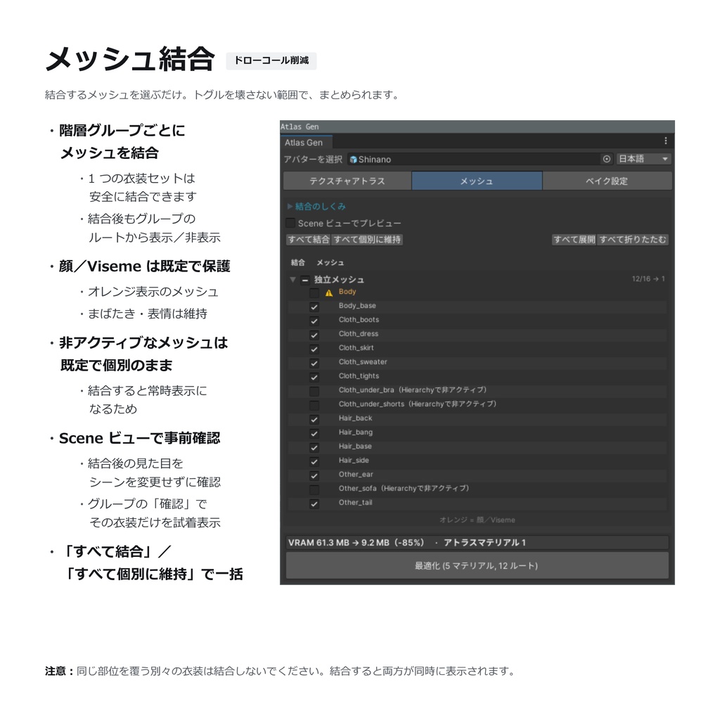Viewport: 720px width, 720px height.
Task: Select the Cloth_skirt mesh label
Action: [x=356, y=347]
